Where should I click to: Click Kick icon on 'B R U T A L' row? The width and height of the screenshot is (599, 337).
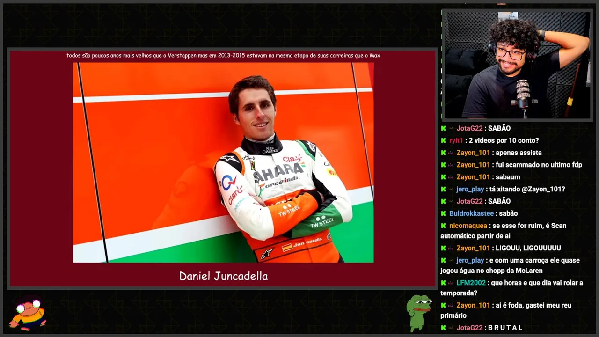[x=443, y=328]
